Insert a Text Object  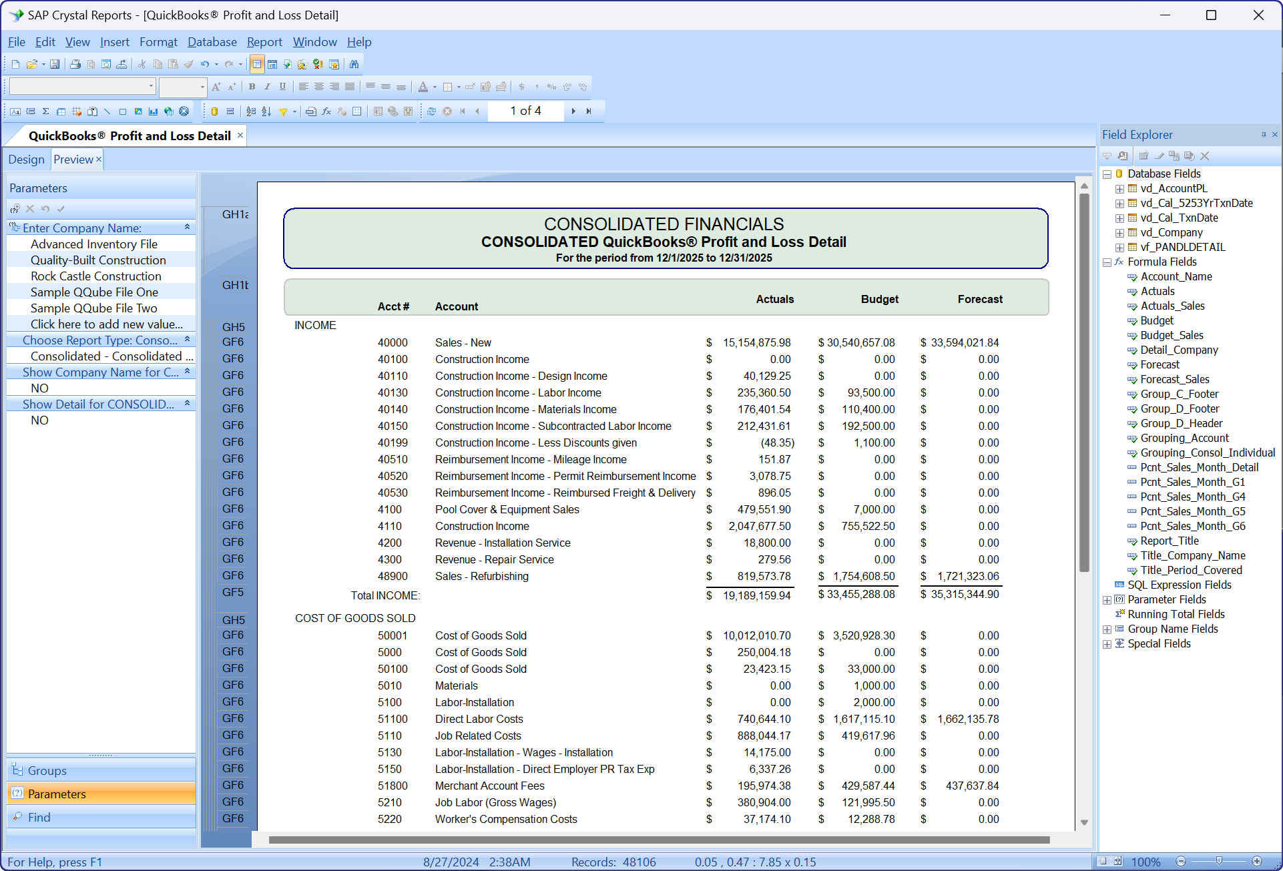(15, 111)
